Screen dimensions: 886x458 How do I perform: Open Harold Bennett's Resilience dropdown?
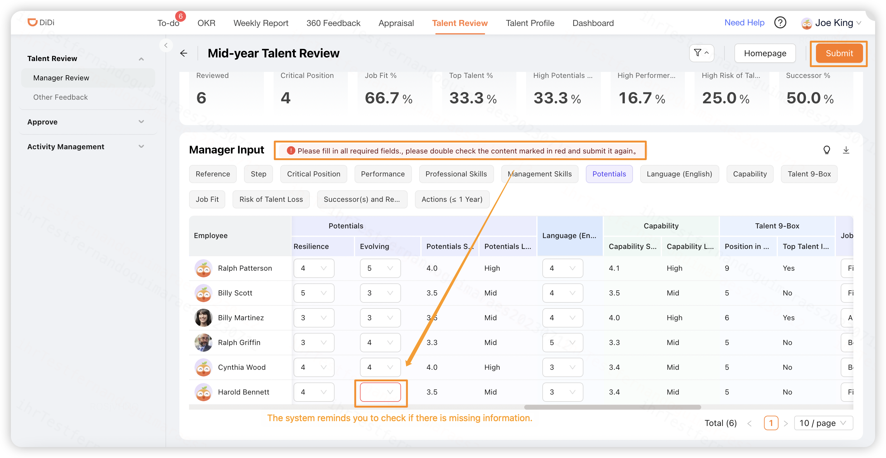click(x=314, y=392)
